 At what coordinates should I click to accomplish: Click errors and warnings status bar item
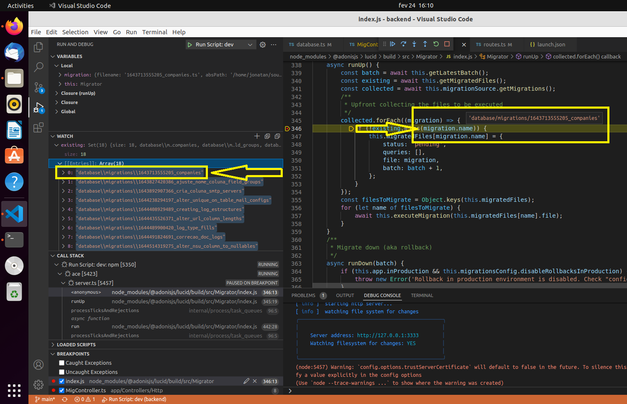click(85, 399)
